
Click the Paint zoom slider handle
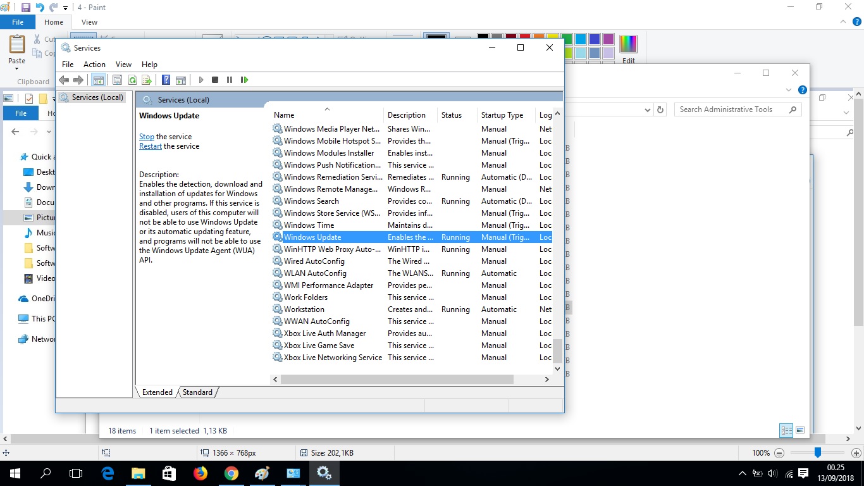[x=817, y=452]
